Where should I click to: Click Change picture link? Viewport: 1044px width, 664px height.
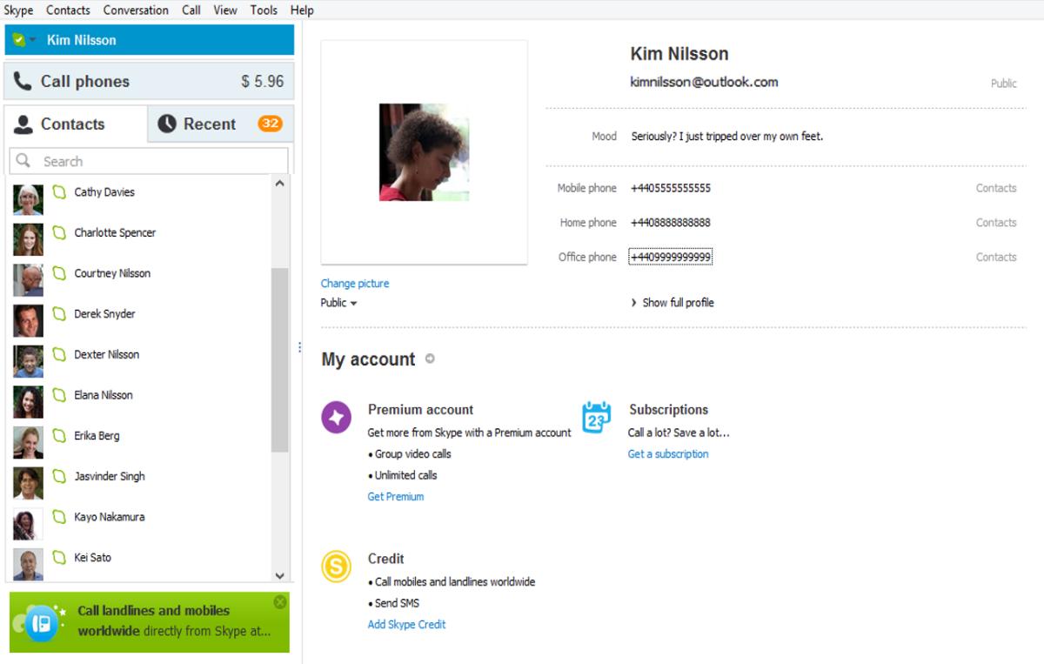(355, 284)
